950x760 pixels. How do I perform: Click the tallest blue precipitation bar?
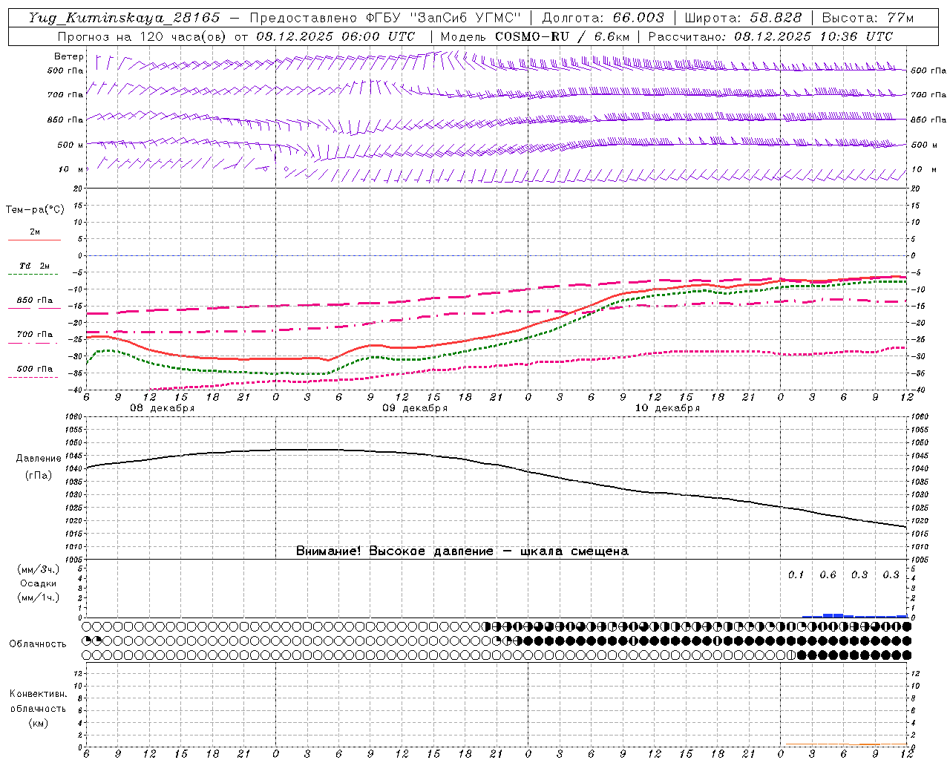click(x=833, y=615)
